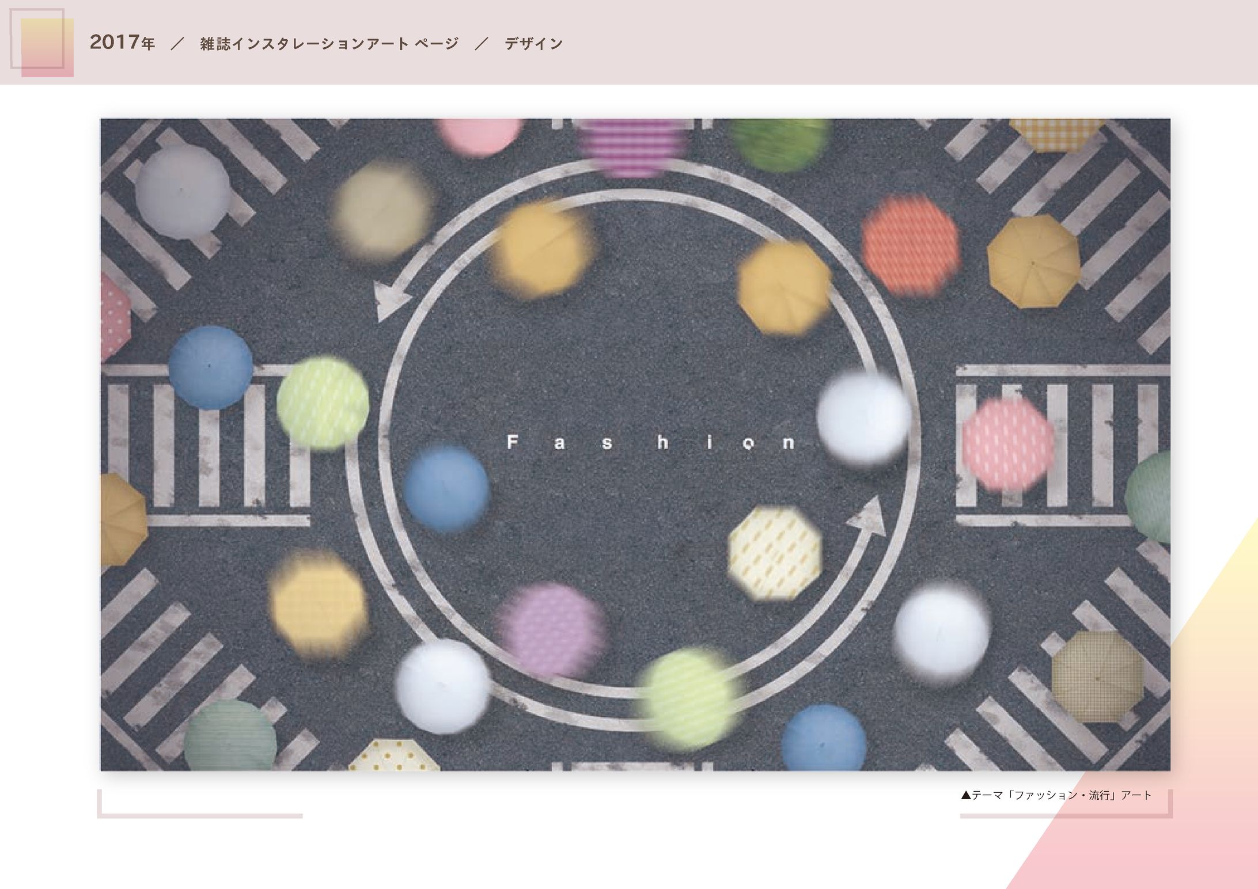The height and width of the screenshot is (889, 1258).
Task: Select the pink umbrella on right crosswalk
Action: click(1007, 443)
